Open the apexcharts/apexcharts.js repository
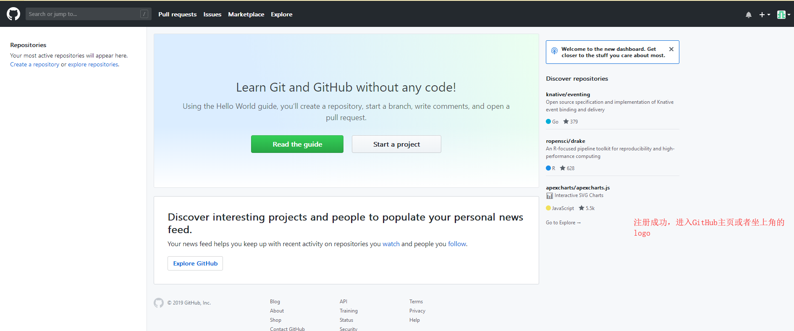 click(x=578, y=188)
